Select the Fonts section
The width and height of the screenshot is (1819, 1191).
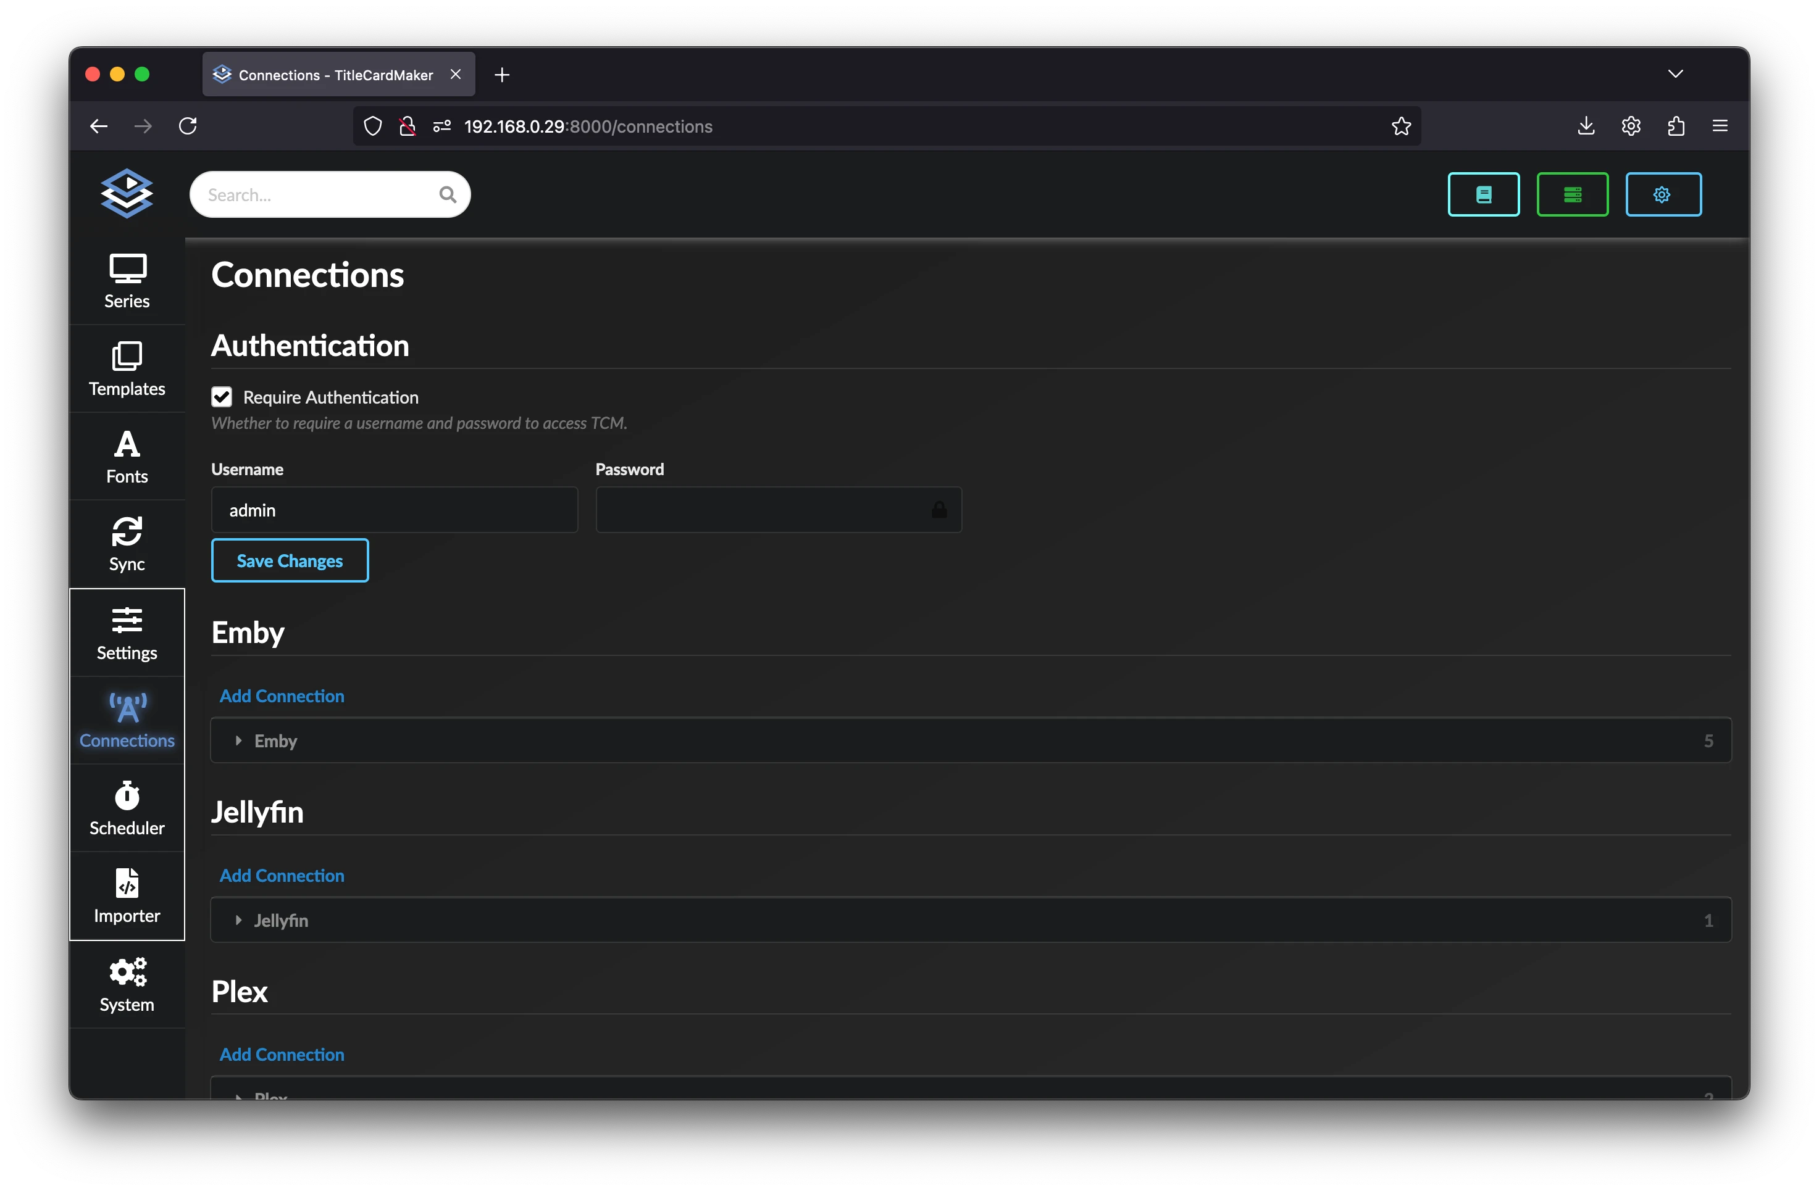pyautogui.click(x=127, y=456)
